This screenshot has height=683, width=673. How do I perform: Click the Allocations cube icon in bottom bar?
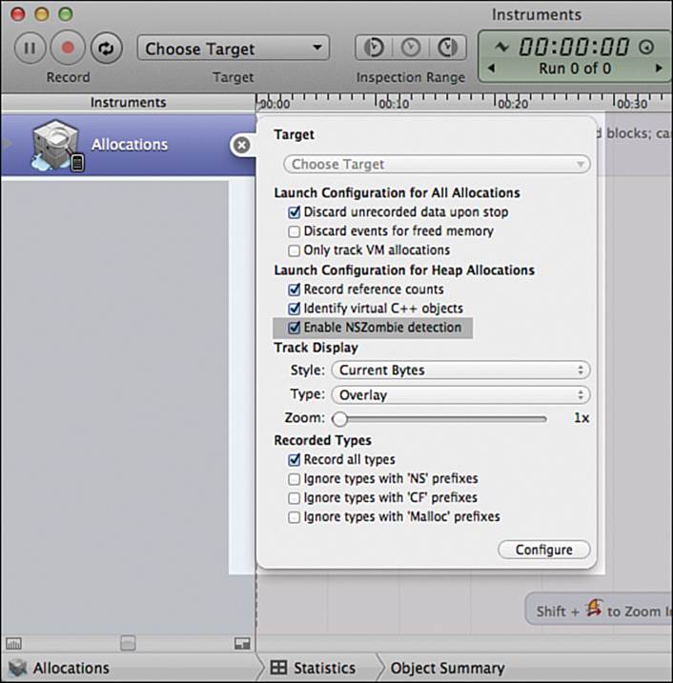pyautogui.click(x=17, y=668)
